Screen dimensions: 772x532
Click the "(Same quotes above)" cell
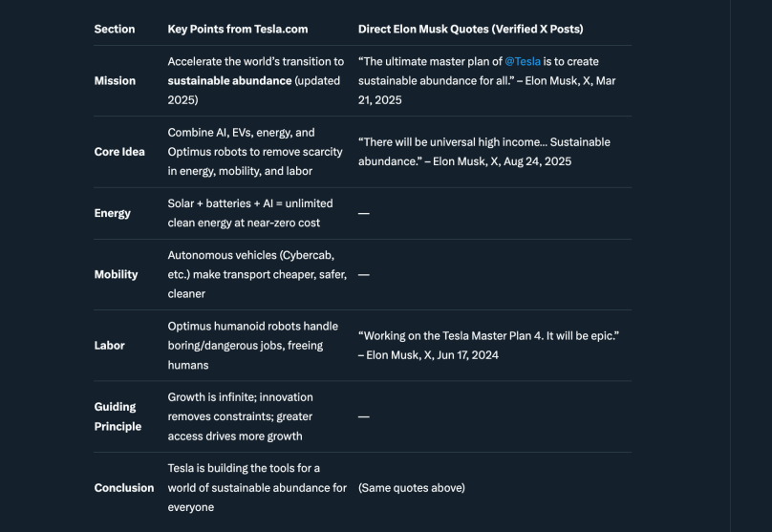pyautogui.click(x=412, y=488)
